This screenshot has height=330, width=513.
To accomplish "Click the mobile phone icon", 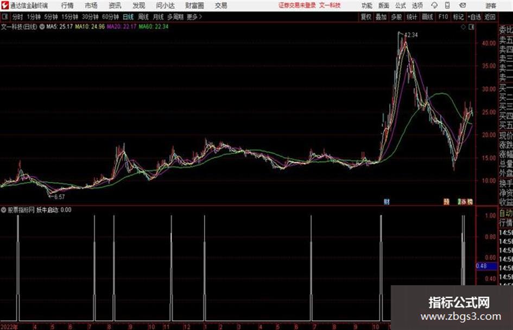I will tap(447, 5).
